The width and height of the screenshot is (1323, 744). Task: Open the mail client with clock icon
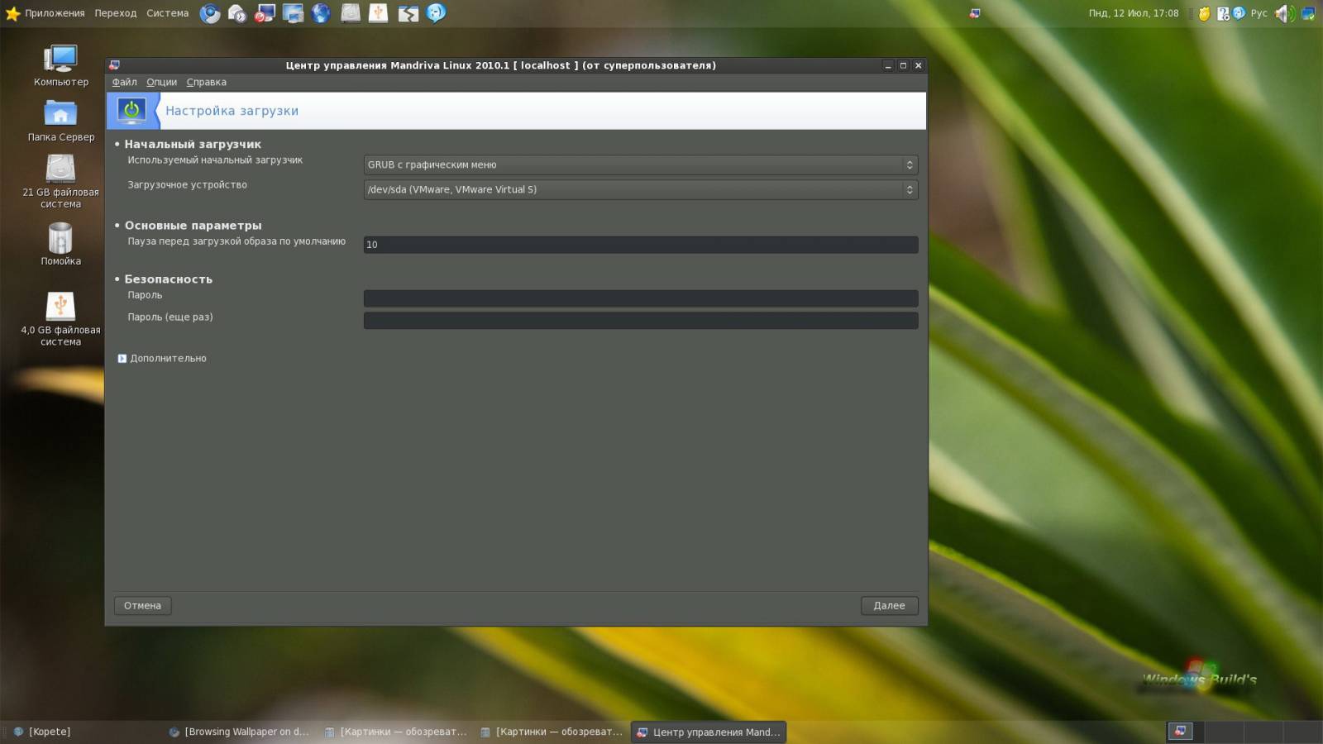237,13
